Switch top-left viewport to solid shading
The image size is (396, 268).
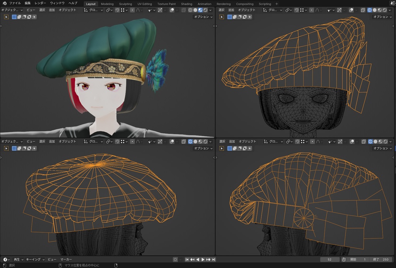click(195, 10)
